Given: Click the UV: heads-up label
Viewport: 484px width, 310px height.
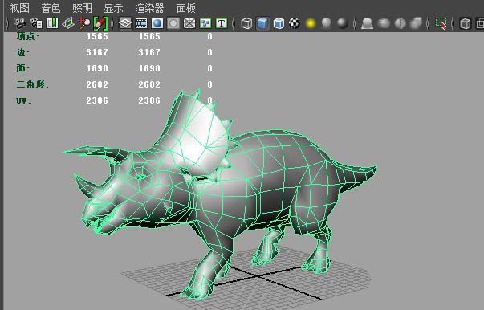Looking at the screenshot, I should (24, 100).
